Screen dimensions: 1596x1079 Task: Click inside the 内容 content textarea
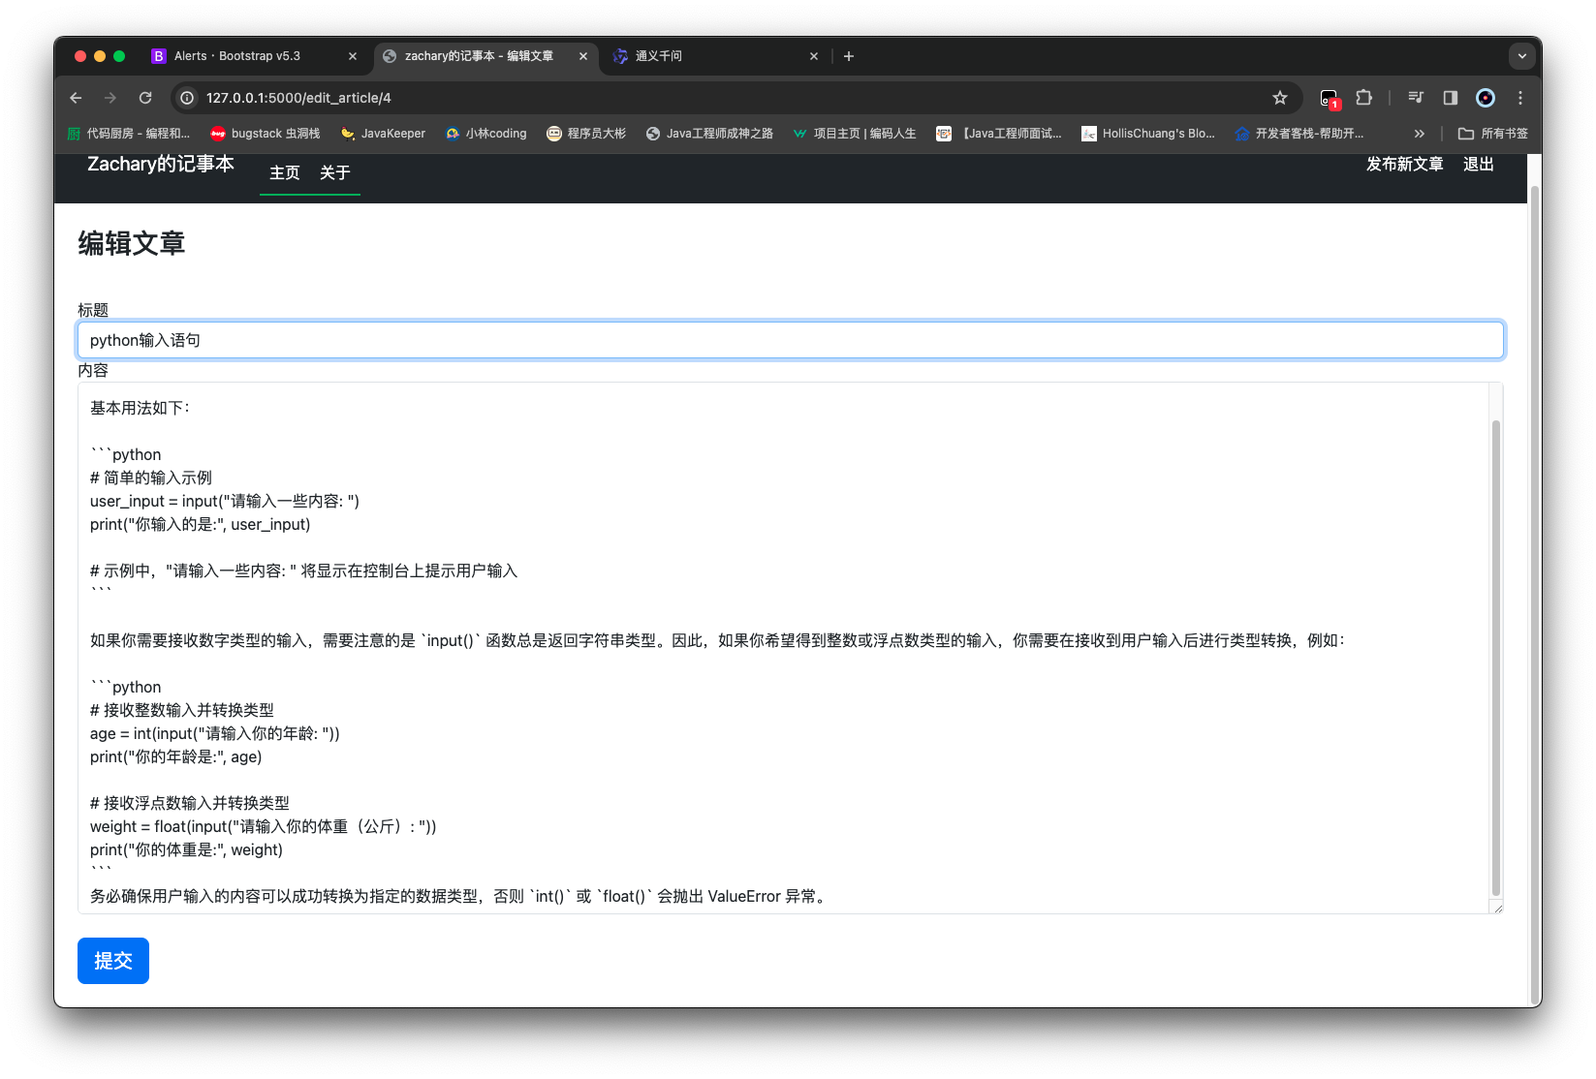[783, 648]
